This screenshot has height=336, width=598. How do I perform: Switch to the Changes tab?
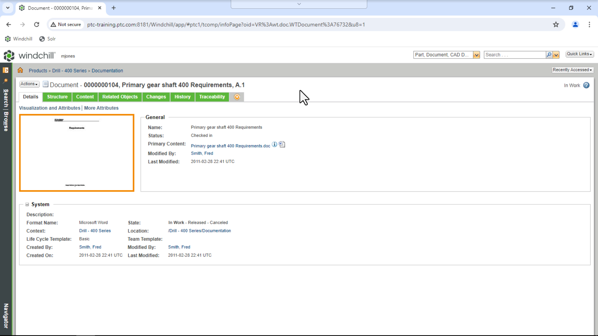click(x=156, y=97)
